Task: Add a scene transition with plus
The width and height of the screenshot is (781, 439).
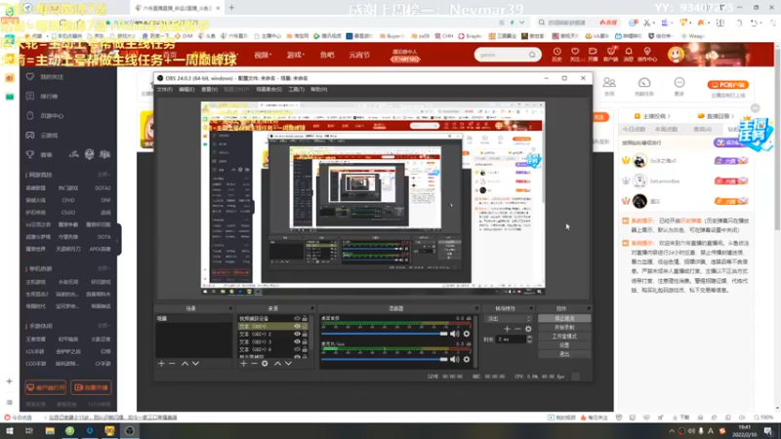Action: [507, 329]
